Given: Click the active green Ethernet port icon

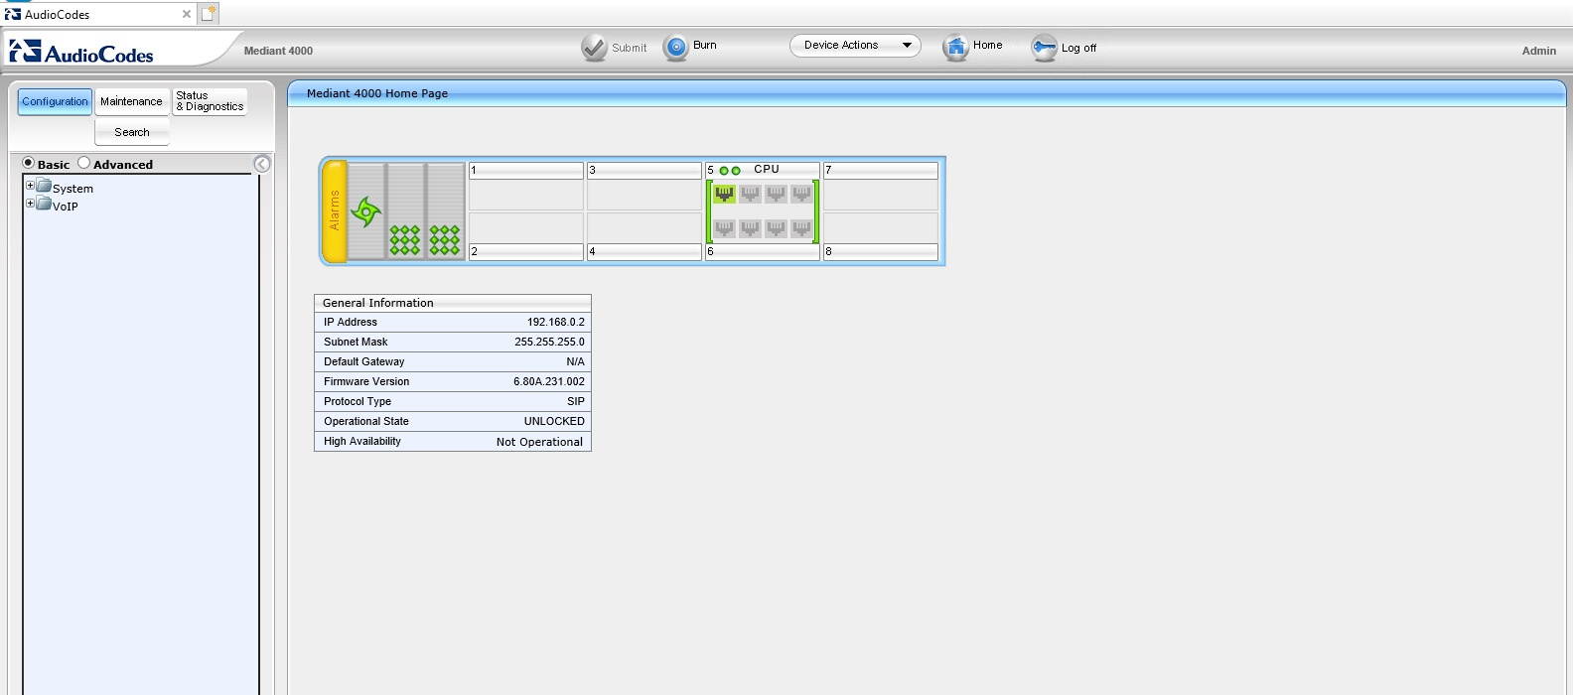Looking at the screenshot, I should tap(724, 194).
